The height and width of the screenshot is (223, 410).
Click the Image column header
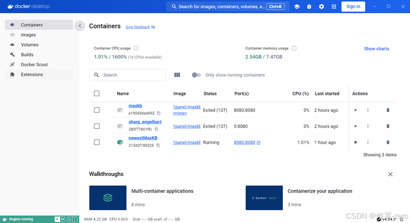click(180, 93)
